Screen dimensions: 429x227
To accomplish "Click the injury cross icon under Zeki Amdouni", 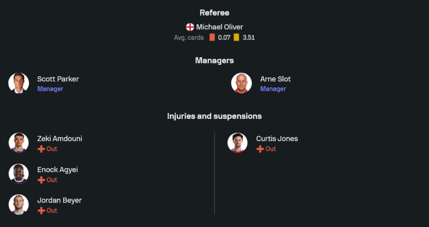I will point(41,149).
